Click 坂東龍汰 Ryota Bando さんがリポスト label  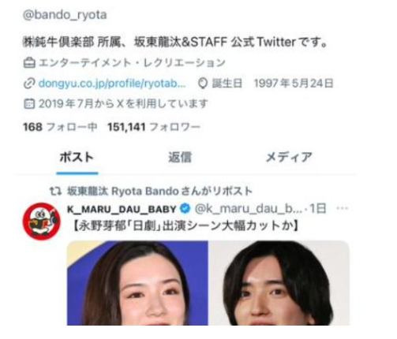[159, 192]
